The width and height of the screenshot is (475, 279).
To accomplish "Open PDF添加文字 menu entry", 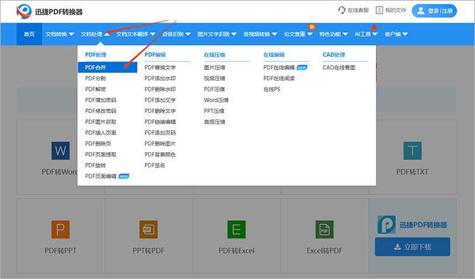I will [160, 100].
